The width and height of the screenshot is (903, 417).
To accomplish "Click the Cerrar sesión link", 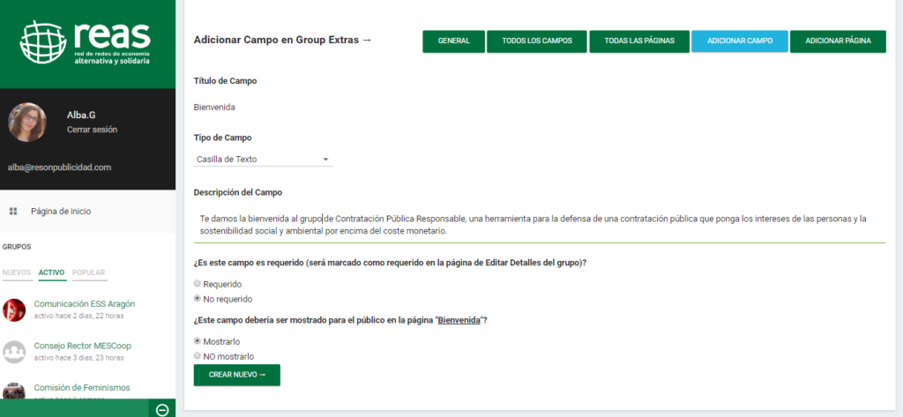I will tap(92, 130).
